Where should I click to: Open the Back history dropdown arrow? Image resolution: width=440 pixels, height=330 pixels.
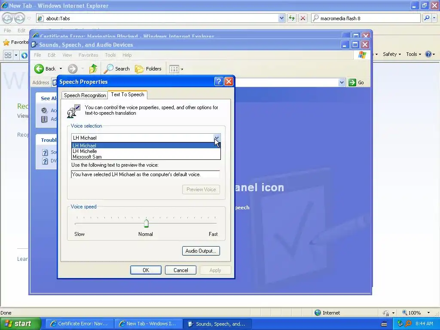point(61,69)
